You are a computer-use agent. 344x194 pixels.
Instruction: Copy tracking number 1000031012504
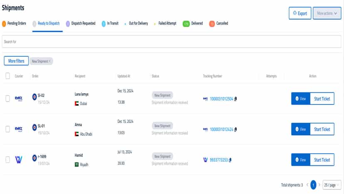point(236,99)
